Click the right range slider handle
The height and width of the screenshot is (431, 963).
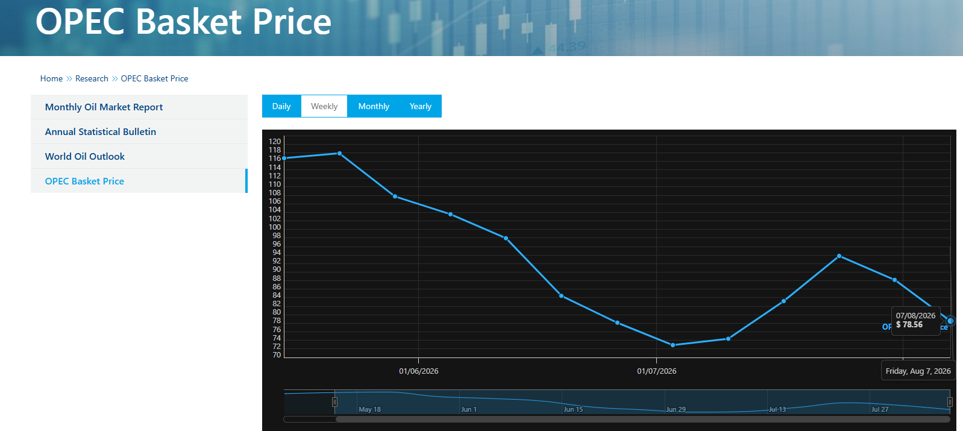[950, 402]
